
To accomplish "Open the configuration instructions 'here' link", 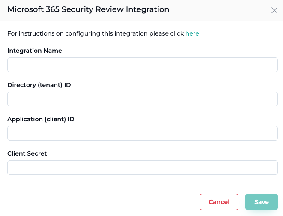I will click(x=192, y=33).
